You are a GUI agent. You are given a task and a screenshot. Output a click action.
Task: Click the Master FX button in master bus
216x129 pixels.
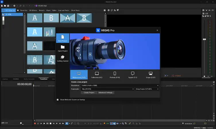click(203, 16)
